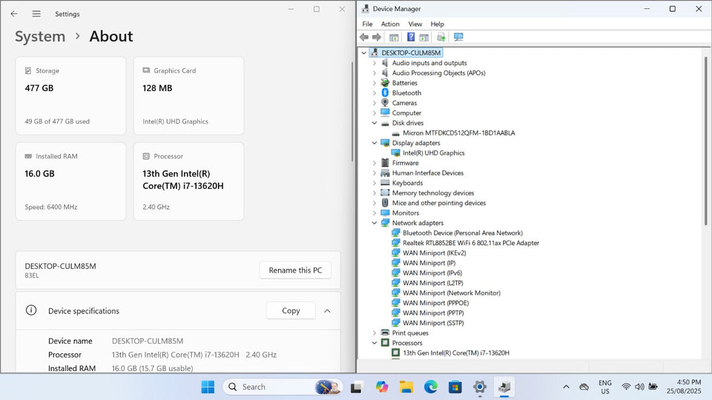The width and height of the screenshot is (712, 400).
Task: Expand the Bluetooth node
Action: [x=374, y=93]
